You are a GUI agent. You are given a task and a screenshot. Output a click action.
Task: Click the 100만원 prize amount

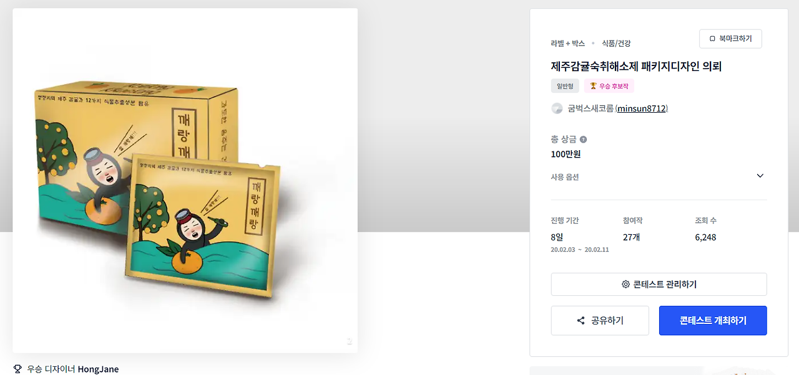point(566,154)
